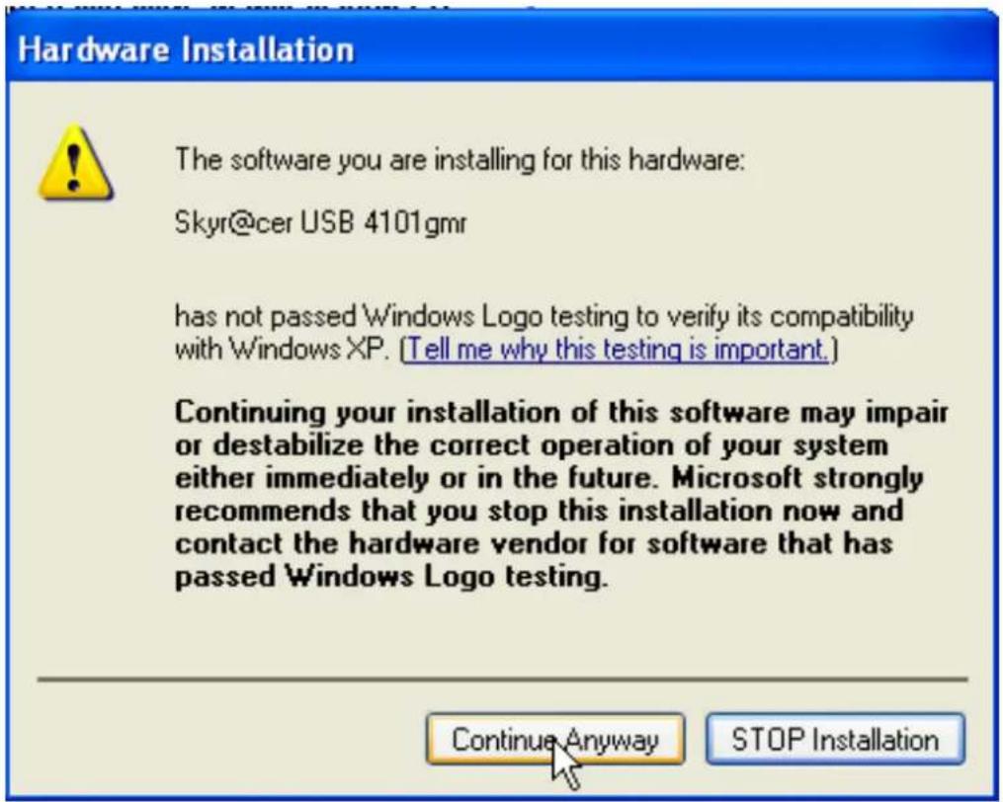
Task: Click the Continue Anyway button
Action: [x=555, y=740]
